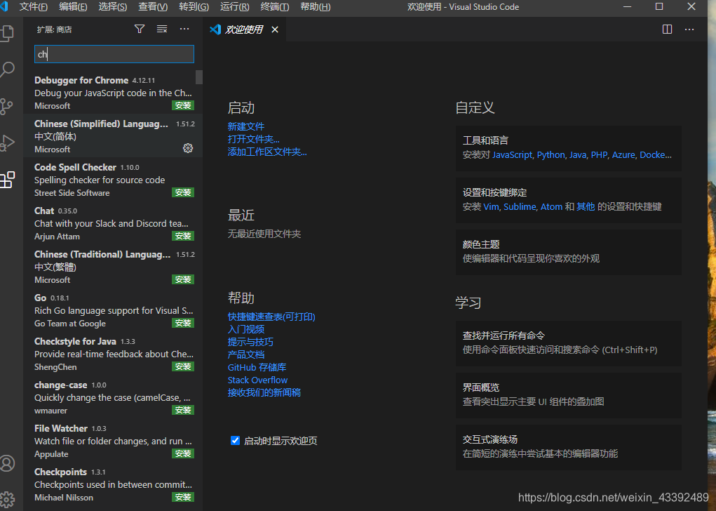Click the Java link under 工具和语言
The width and height of the screenshot is (716, 511).
[x=578, y=155]
